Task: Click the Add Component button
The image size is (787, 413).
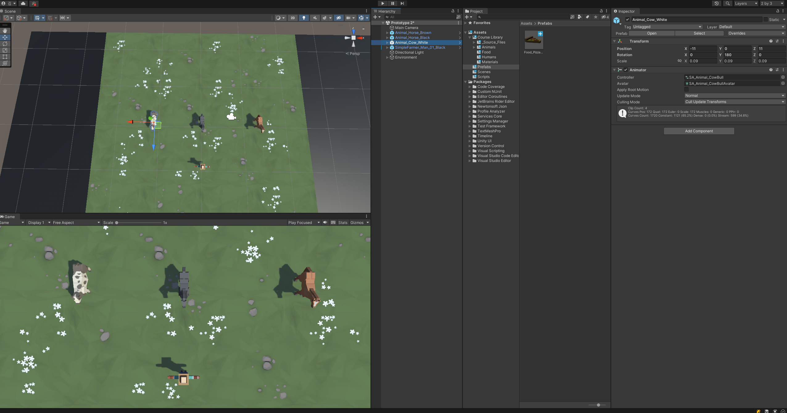Action: [x=699, y=131]
